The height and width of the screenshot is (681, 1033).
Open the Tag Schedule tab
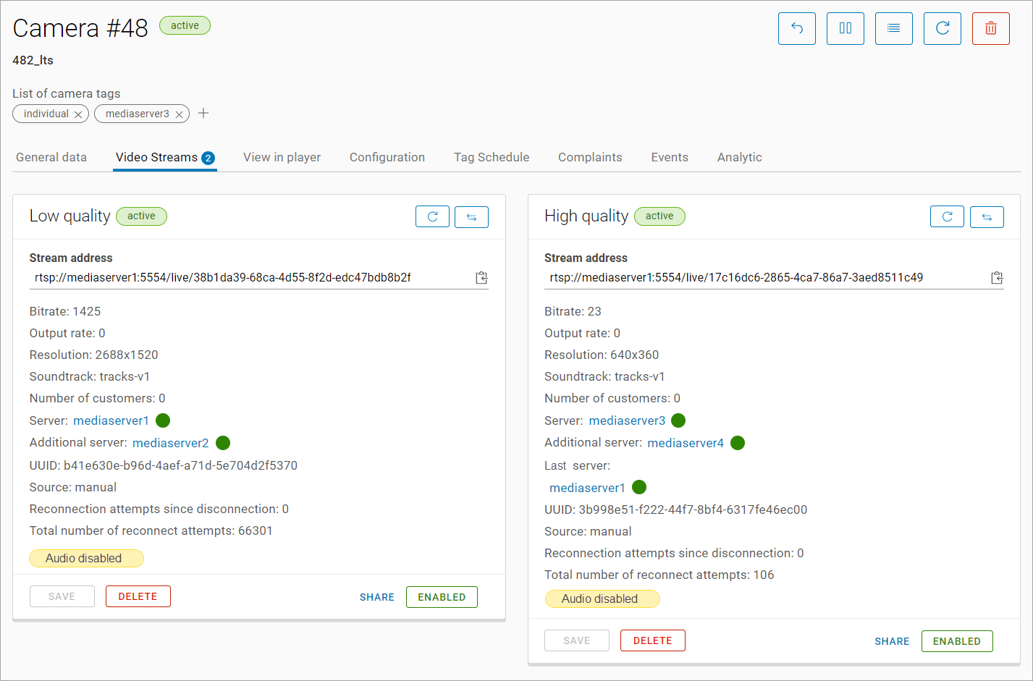point(491,157)
